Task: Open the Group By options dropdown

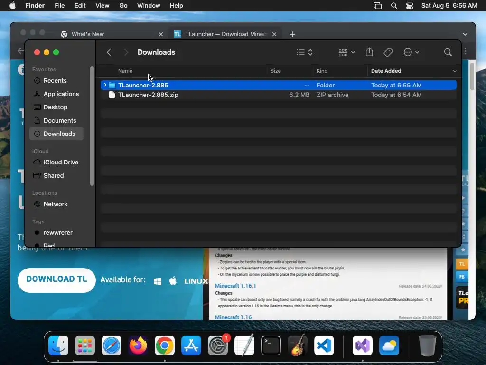Action: [x=346, y=52]
